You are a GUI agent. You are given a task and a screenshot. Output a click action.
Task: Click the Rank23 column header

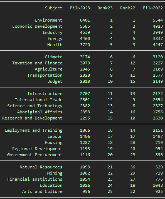105,8
